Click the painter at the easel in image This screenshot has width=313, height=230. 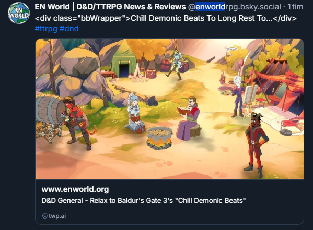click(238, 96)
